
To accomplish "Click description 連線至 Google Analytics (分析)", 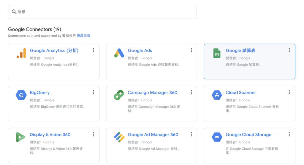I will tap(55, 65).
